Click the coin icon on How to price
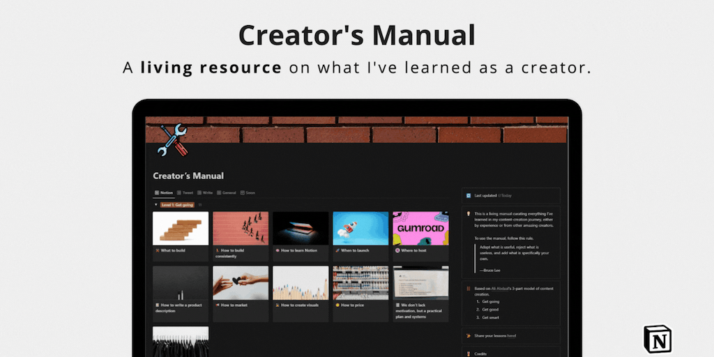This screenshot has height=357, width=714. click(x=337, y=305)
